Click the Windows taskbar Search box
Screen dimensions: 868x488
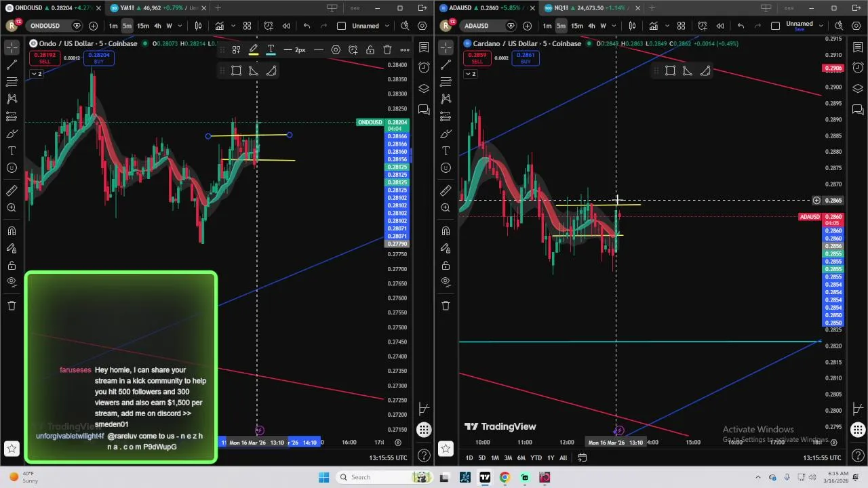384,477
